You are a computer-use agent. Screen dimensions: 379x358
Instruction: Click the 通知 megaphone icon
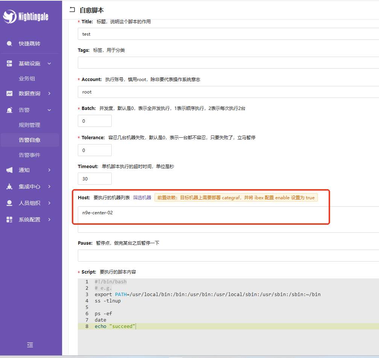point(9,170)
